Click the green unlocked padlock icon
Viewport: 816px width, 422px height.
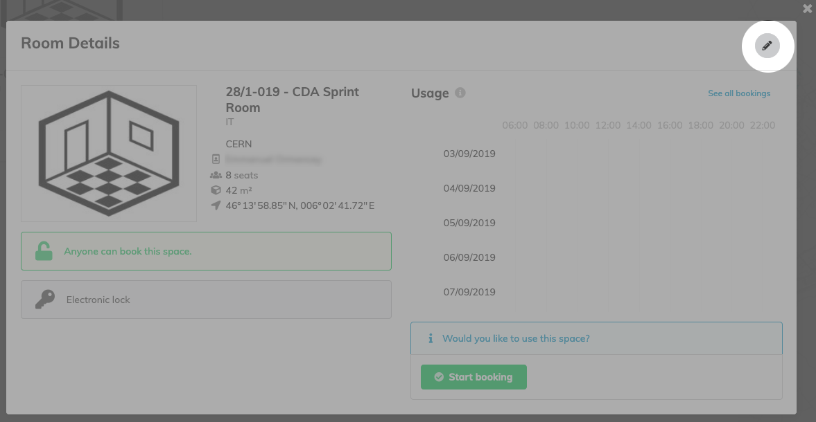pyautogui.click(x=44, y=251)
